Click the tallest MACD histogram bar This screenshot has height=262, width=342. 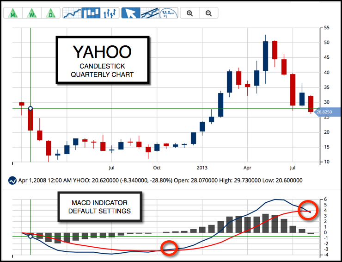(x=265, y=223)
